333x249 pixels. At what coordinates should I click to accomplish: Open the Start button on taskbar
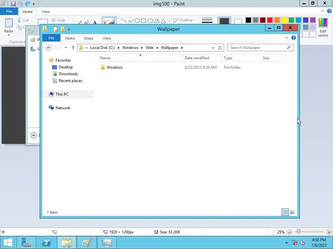tap(8, 243)
